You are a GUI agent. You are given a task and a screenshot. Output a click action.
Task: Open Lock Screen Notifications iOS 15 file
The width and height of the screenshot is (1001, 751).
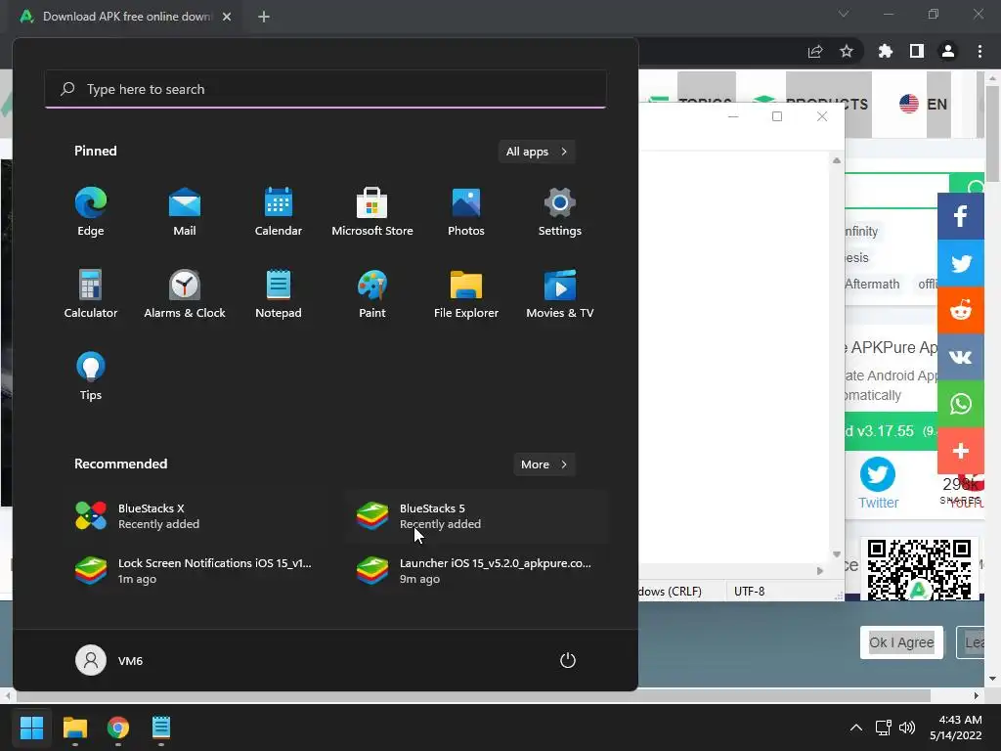pos(195,571)
